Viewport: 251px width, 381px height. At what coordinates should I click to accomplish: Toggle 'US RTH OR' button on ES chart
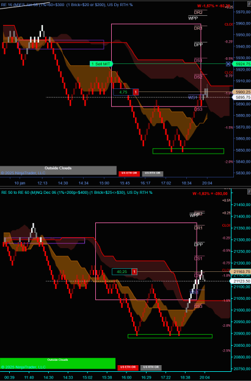[x=153, y=174]
